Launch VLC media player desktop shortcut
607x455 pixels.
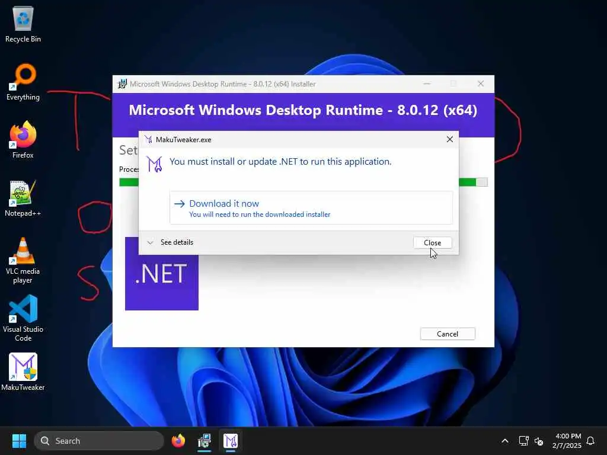click(x=23, y=261)
